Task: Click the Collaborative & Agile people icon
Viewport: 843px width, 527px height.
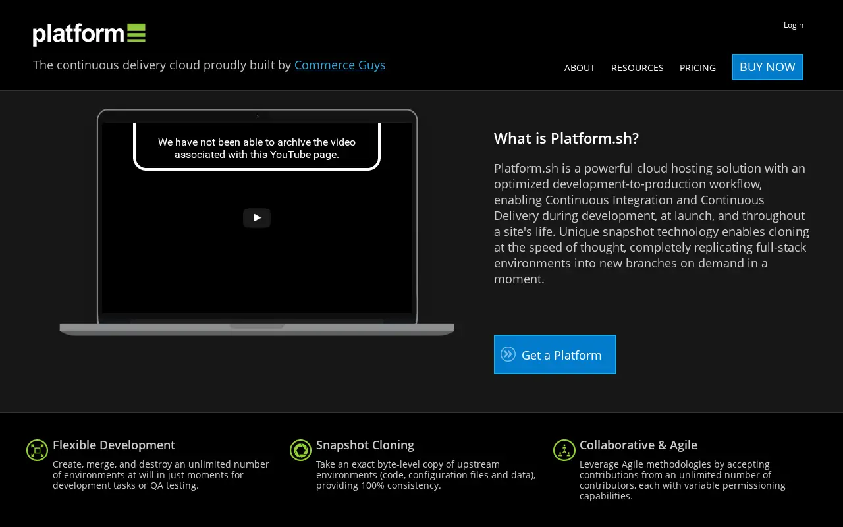Action: pyautogui.click(x=564, y=450)
